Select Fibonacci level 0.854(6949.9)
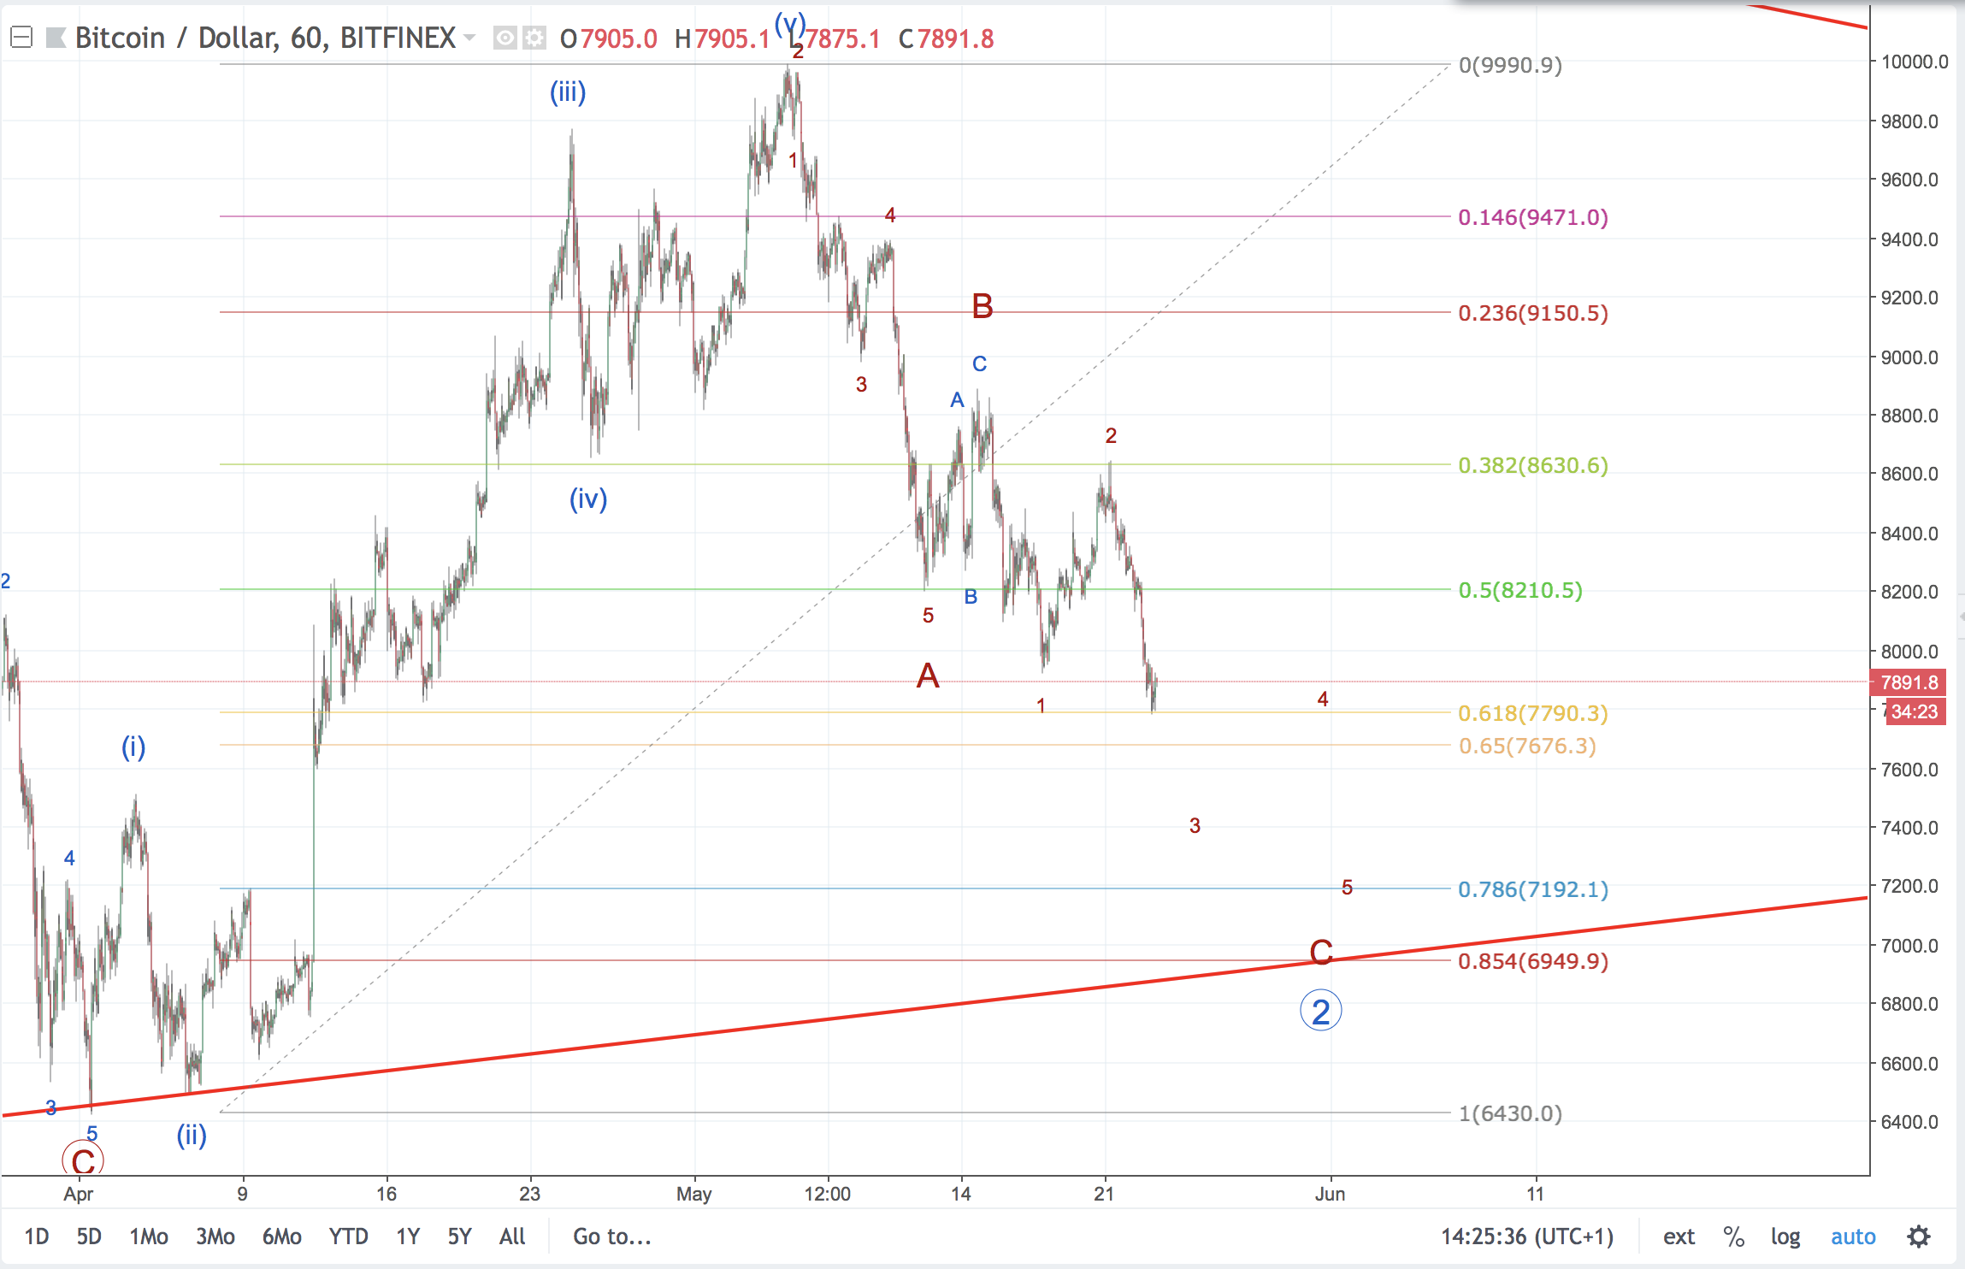The height and width of the screenshot is (1269, 1965). (x=1533, y=961)
